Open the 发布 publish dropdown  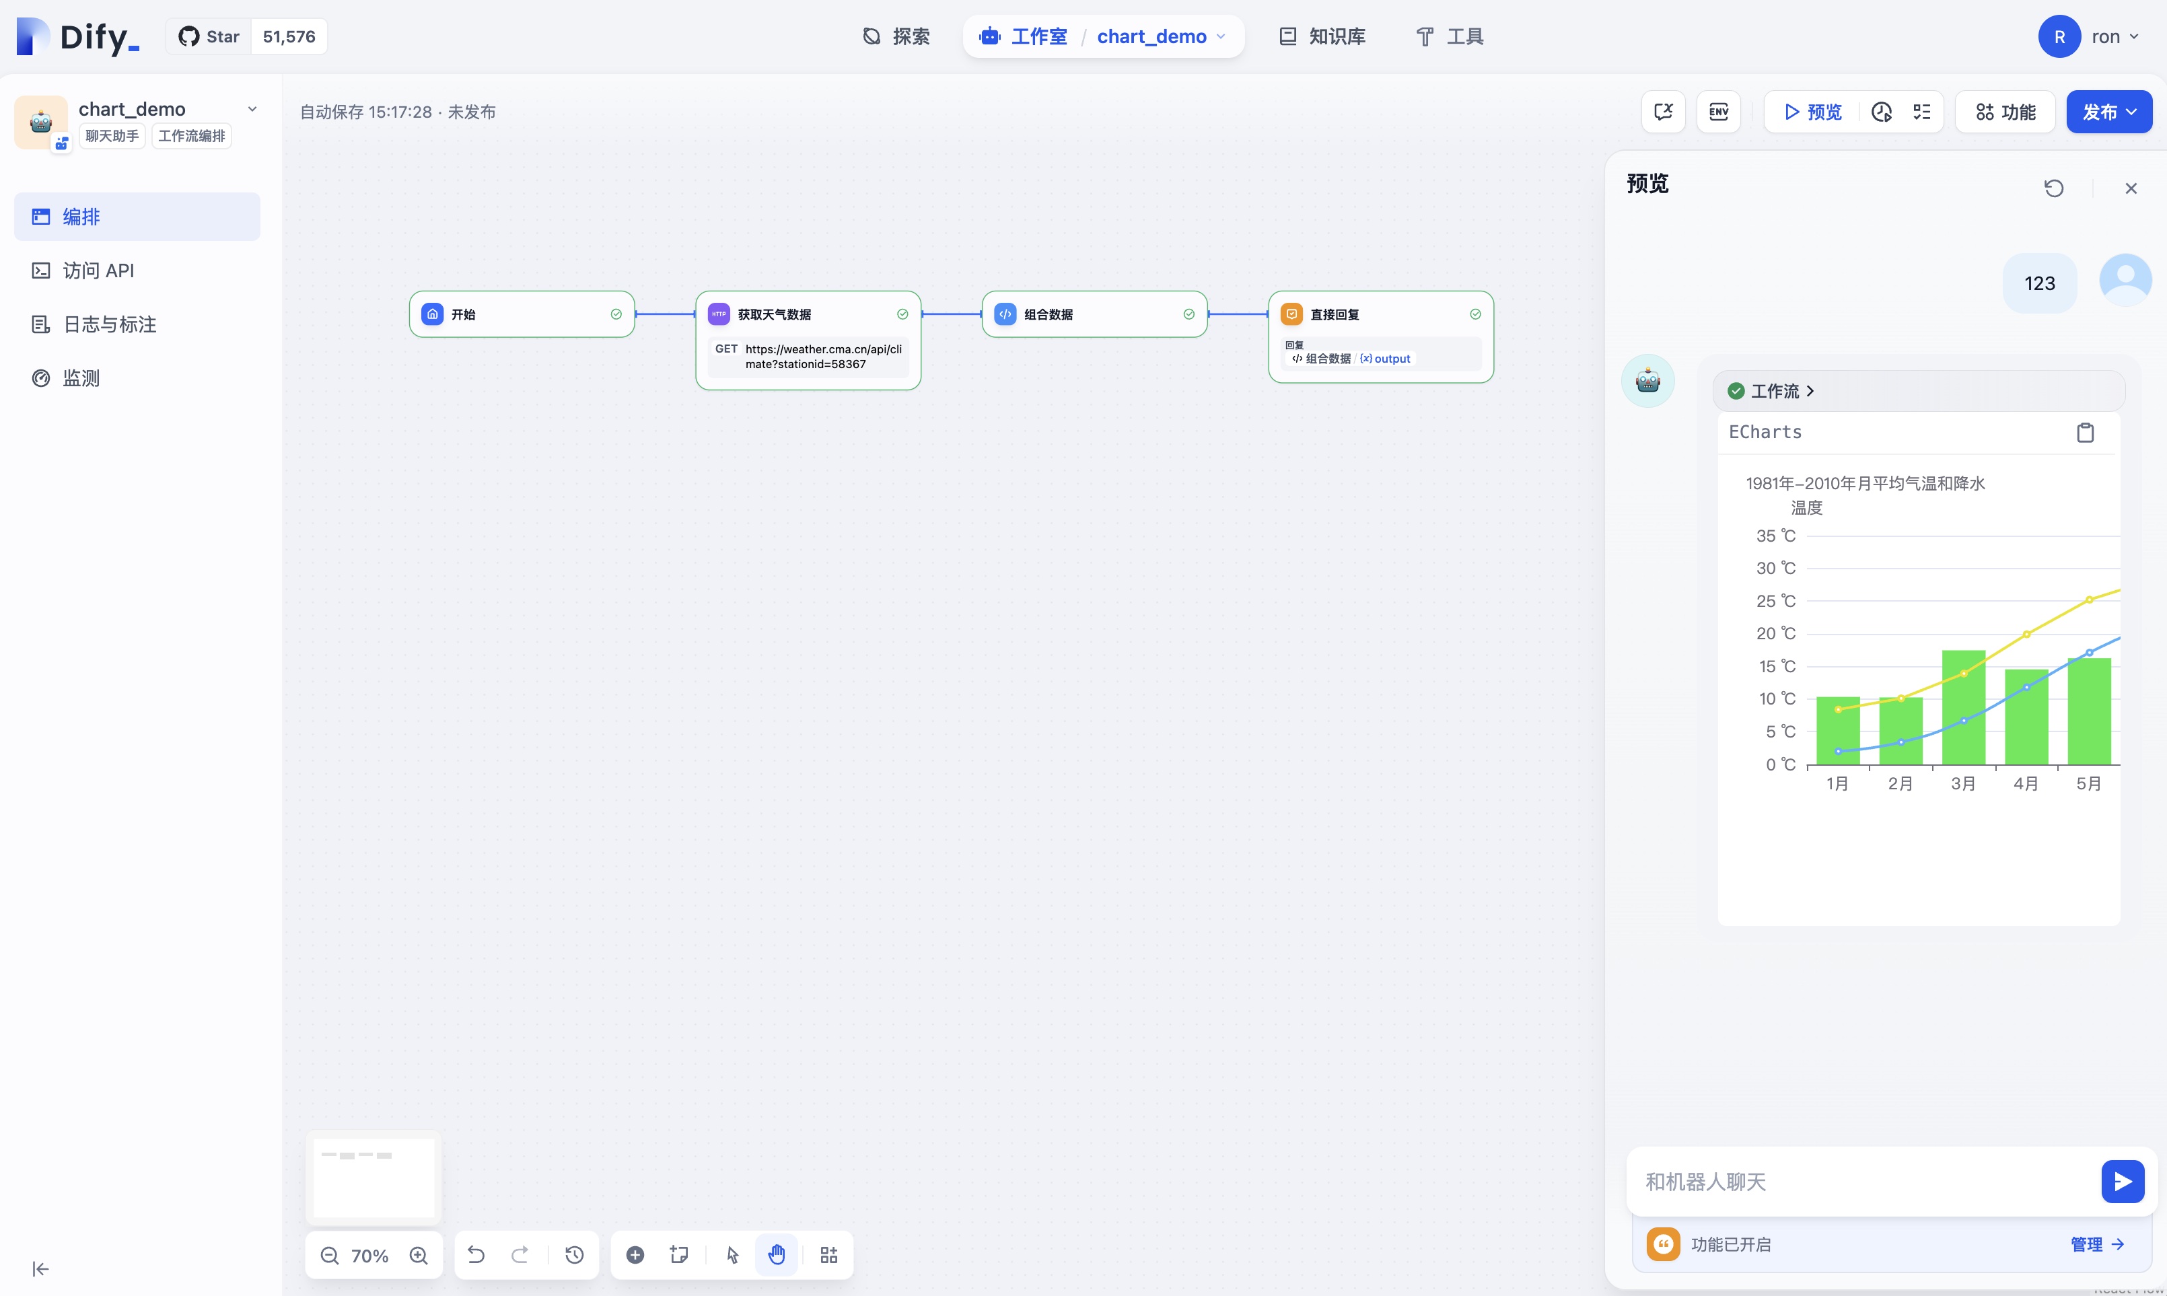click(2108, 112)
